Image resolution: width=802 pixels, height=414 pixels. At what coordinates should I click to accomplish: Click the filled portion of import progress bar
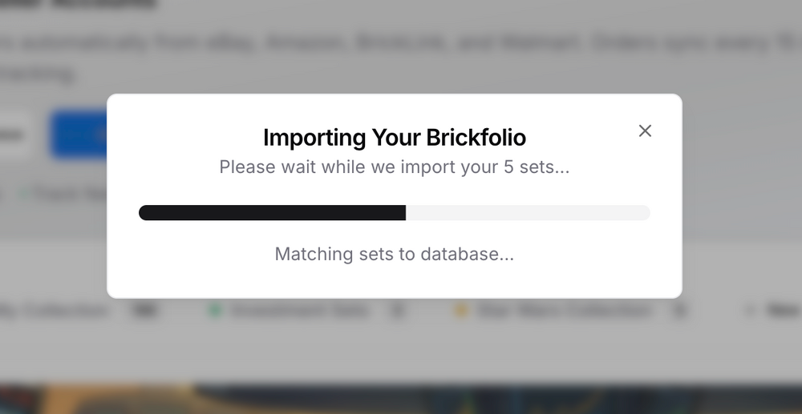(272, 213)
